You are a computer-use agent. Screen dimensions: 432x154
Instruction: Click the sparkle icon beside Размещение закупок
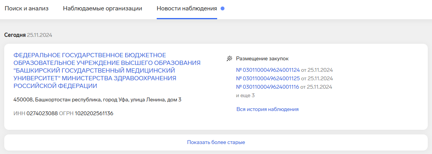[x=230, y=59]
